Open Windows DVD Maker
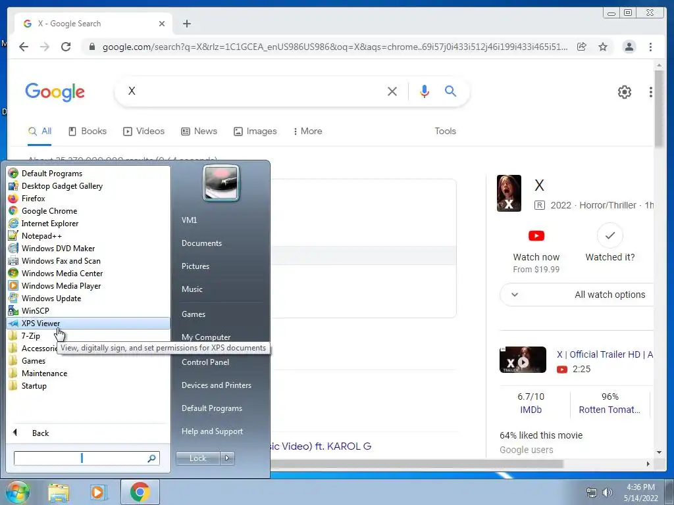Screen dimensions: 674x505 point(88,248)
